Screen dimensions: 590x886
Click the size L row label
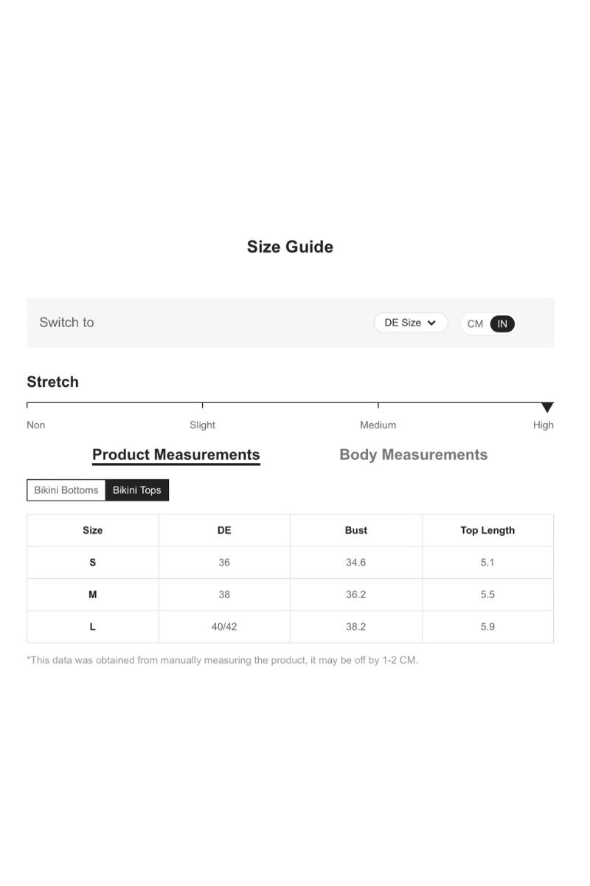[92, 627]
